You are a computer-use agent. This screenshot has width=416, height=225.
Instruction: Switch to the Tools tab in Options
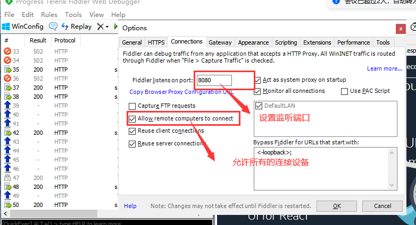point(383,42)
